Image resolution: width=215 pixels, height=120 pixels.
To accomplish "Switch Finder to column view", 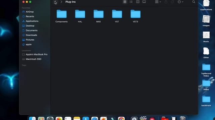I will point(138,2).
